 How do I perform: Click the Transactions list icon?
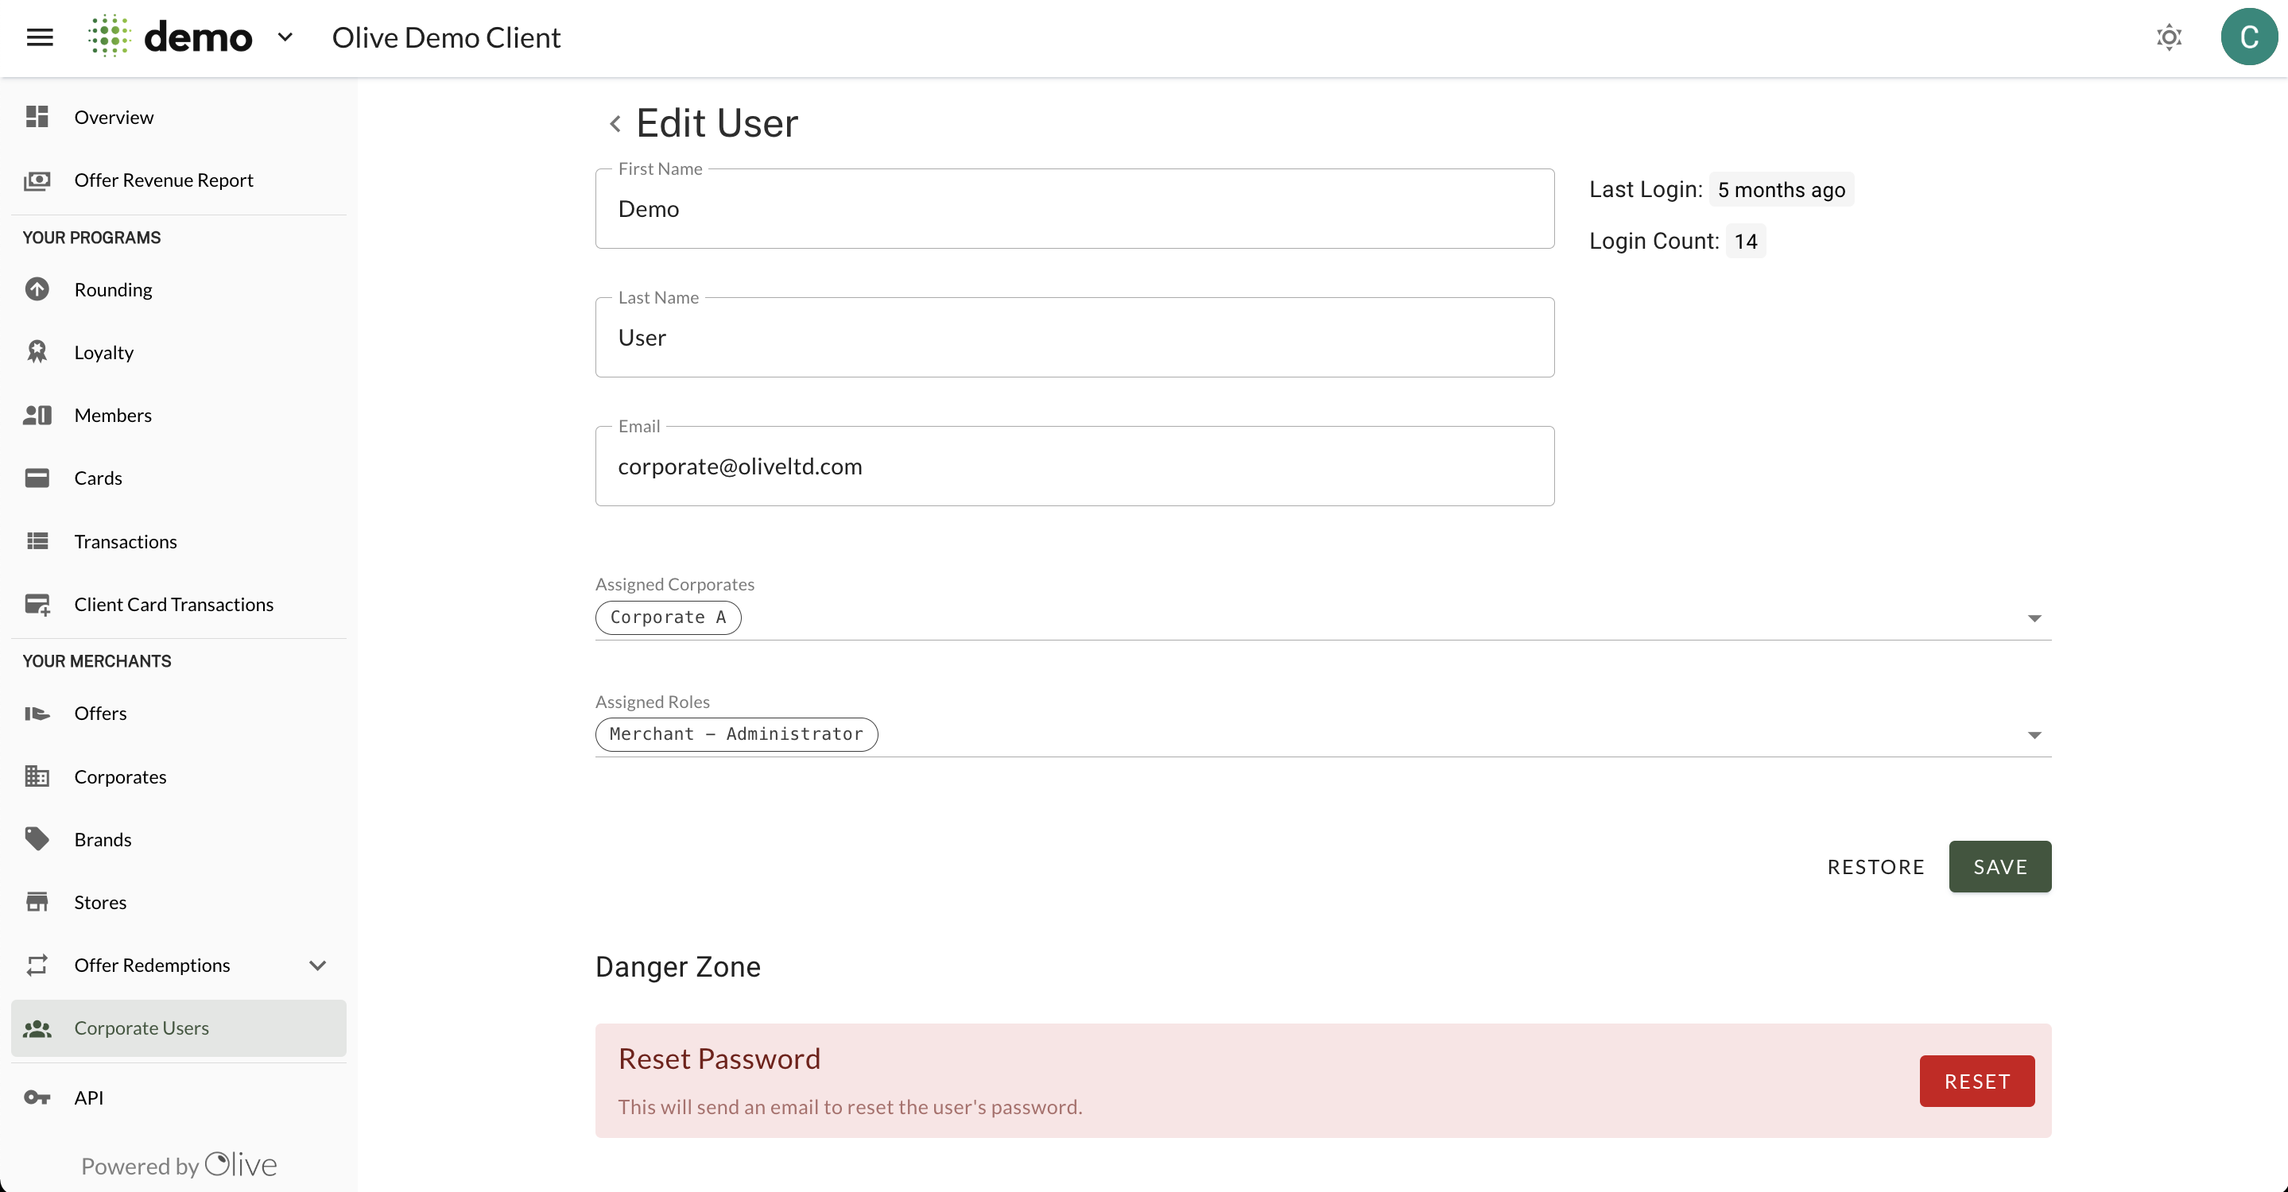[x=37, y=541]
